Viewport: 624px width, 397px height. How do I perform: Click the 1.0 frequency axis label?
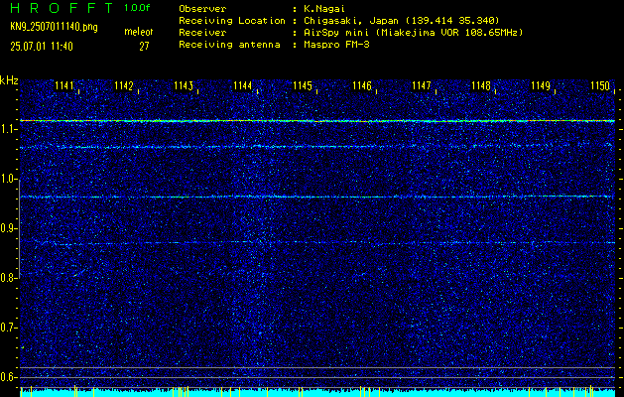click(x=7, y=179)
